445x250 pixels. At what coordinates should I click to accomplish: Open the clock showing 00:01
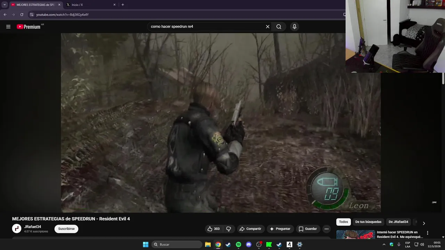(x=434, y=244)
